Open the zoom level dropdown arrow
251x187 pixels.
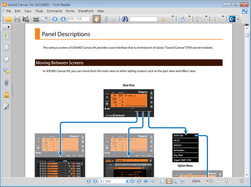(207, 181)
